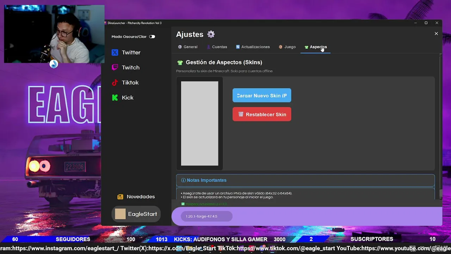Click the trash icon on Restablecer Skin

[x=241, y=114]
